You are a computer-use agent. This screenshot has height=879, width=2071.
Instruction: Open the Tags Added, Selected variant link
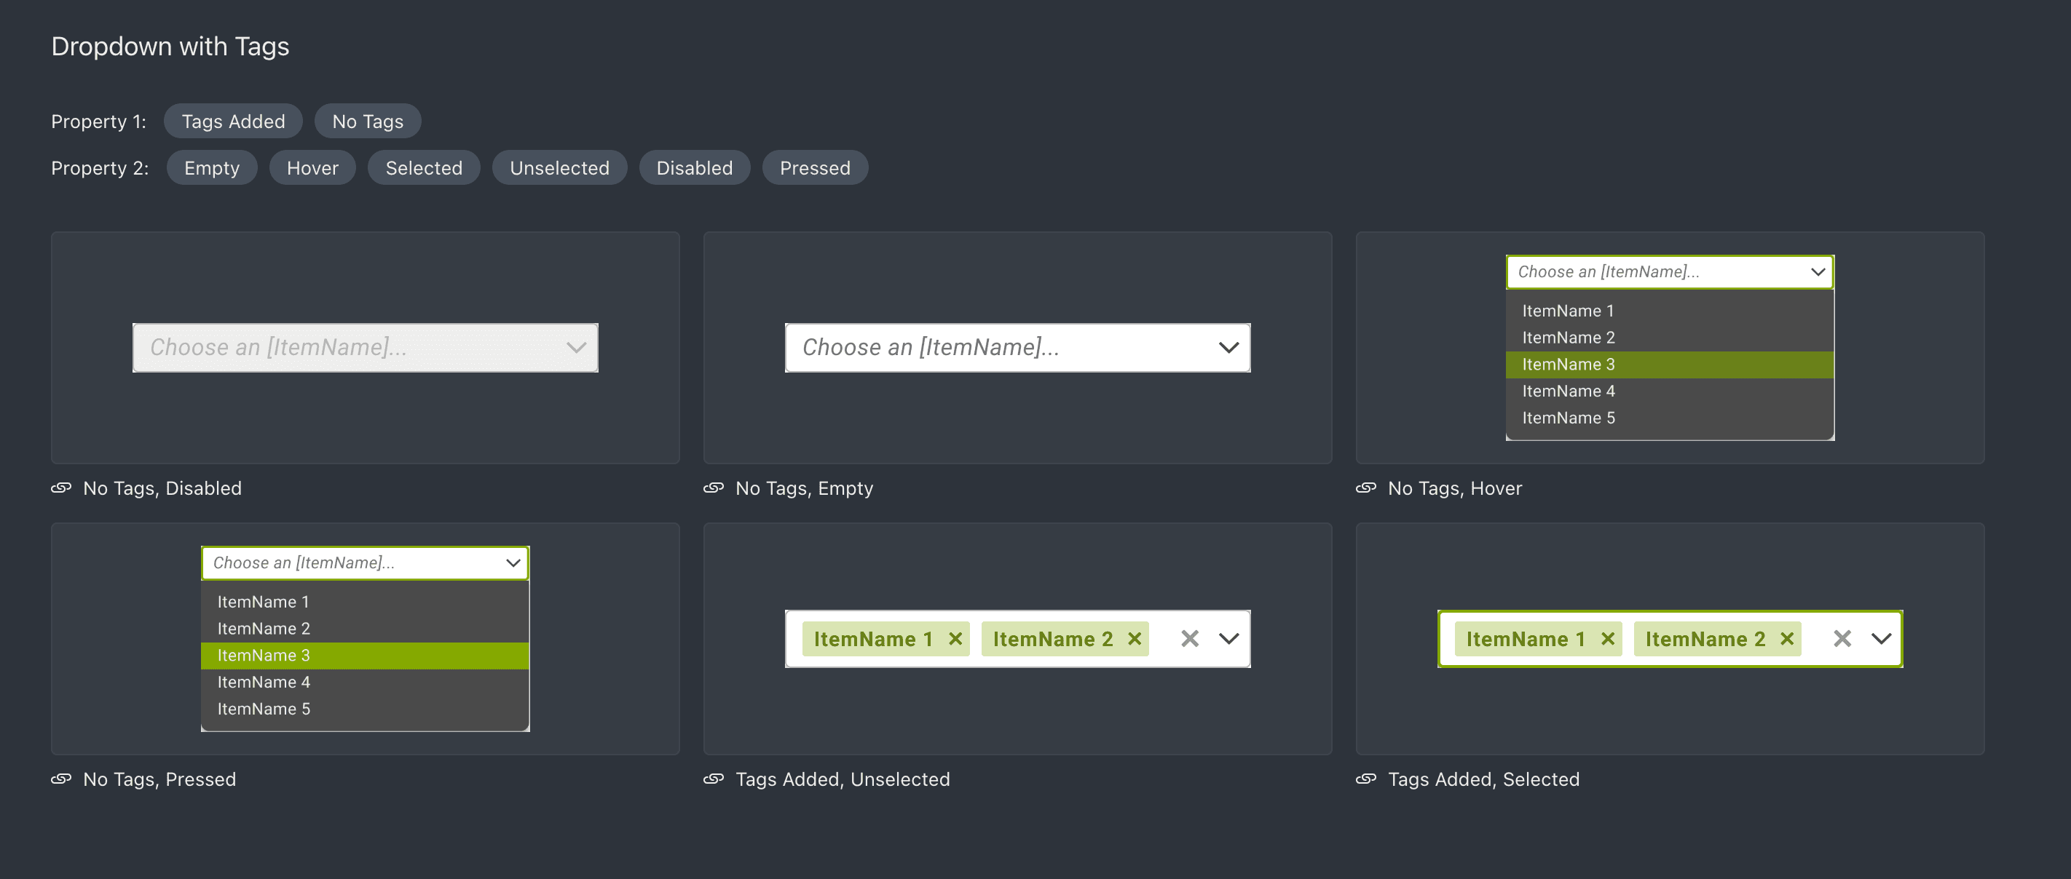point(1483,779)
